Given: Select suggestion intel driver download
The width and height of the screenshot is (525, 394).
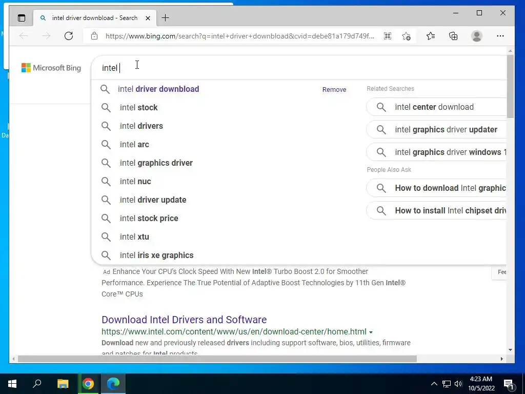Looking at the screenshot, I should coord(158,89).
